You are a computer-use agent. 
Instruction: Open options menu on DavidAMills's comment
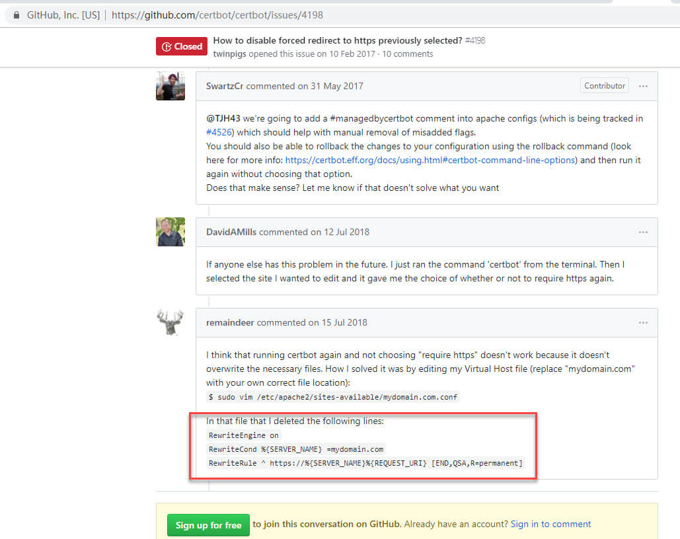[643, 232]
